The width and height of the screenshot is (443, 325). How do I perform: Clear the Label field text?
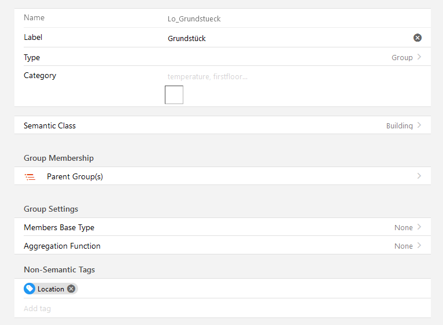(x=418, y=38)
